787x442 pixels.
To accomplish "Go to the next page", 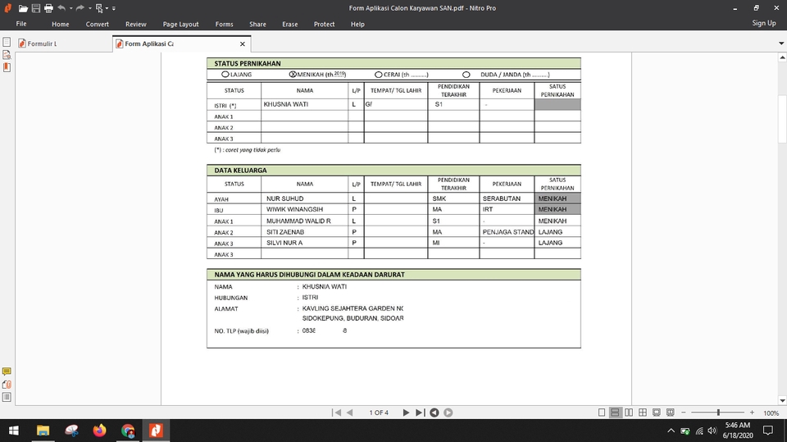I will coord(406,412).
